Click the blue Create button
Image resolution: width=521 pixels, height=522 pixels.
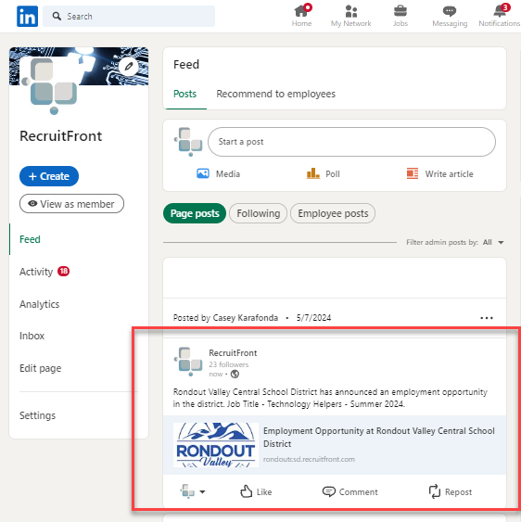[x=49, y=176]
